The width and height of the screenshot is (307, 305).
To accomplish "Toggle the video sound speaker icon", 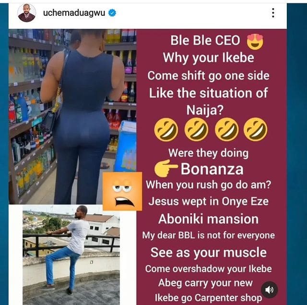I will click(270, 290).
